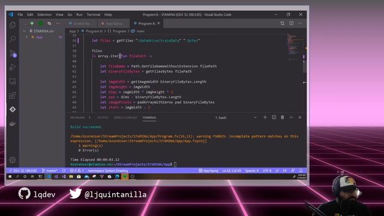The height and width of the screenshot is (216, 384).
Task: Open the Selection menu
Action: pyautogui.click(x=44, y=14)
